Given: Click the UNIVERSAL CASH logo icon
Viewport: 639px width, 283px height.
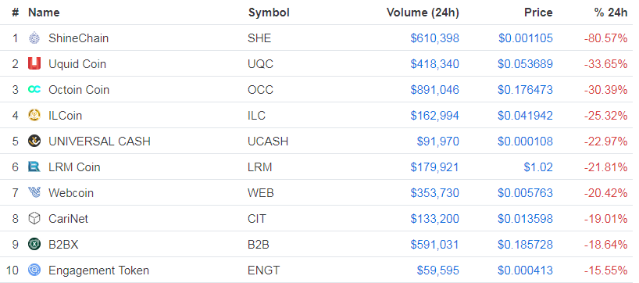Looking at the screenshot, I should click(x=34, y=141).
